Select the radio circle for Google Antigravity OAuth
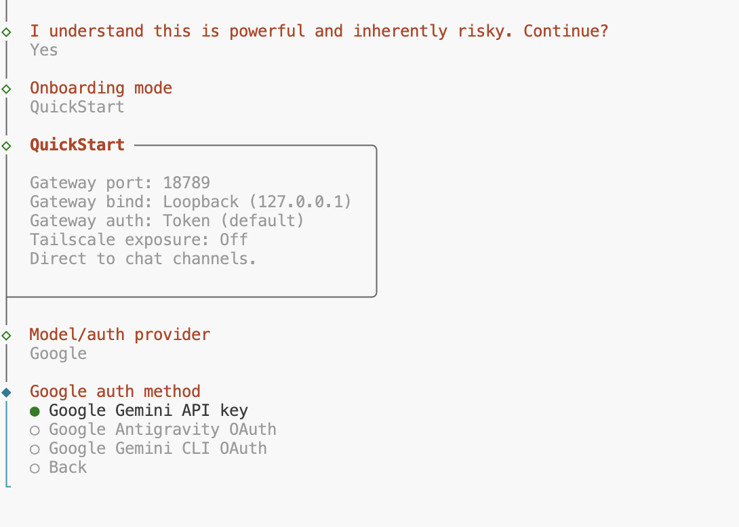The width and height of the screenshot is (739, 527). [x=35, y=430]
